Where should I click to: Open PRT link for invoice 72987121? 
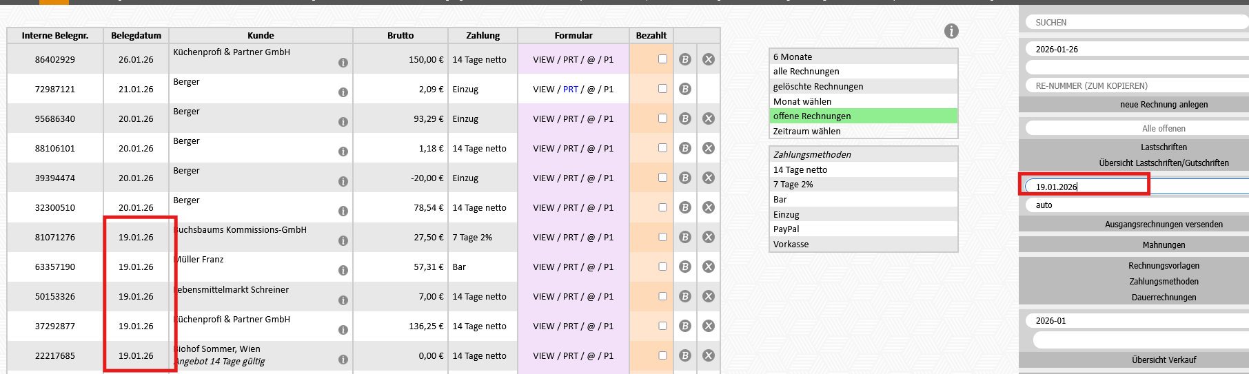(570, 89)
